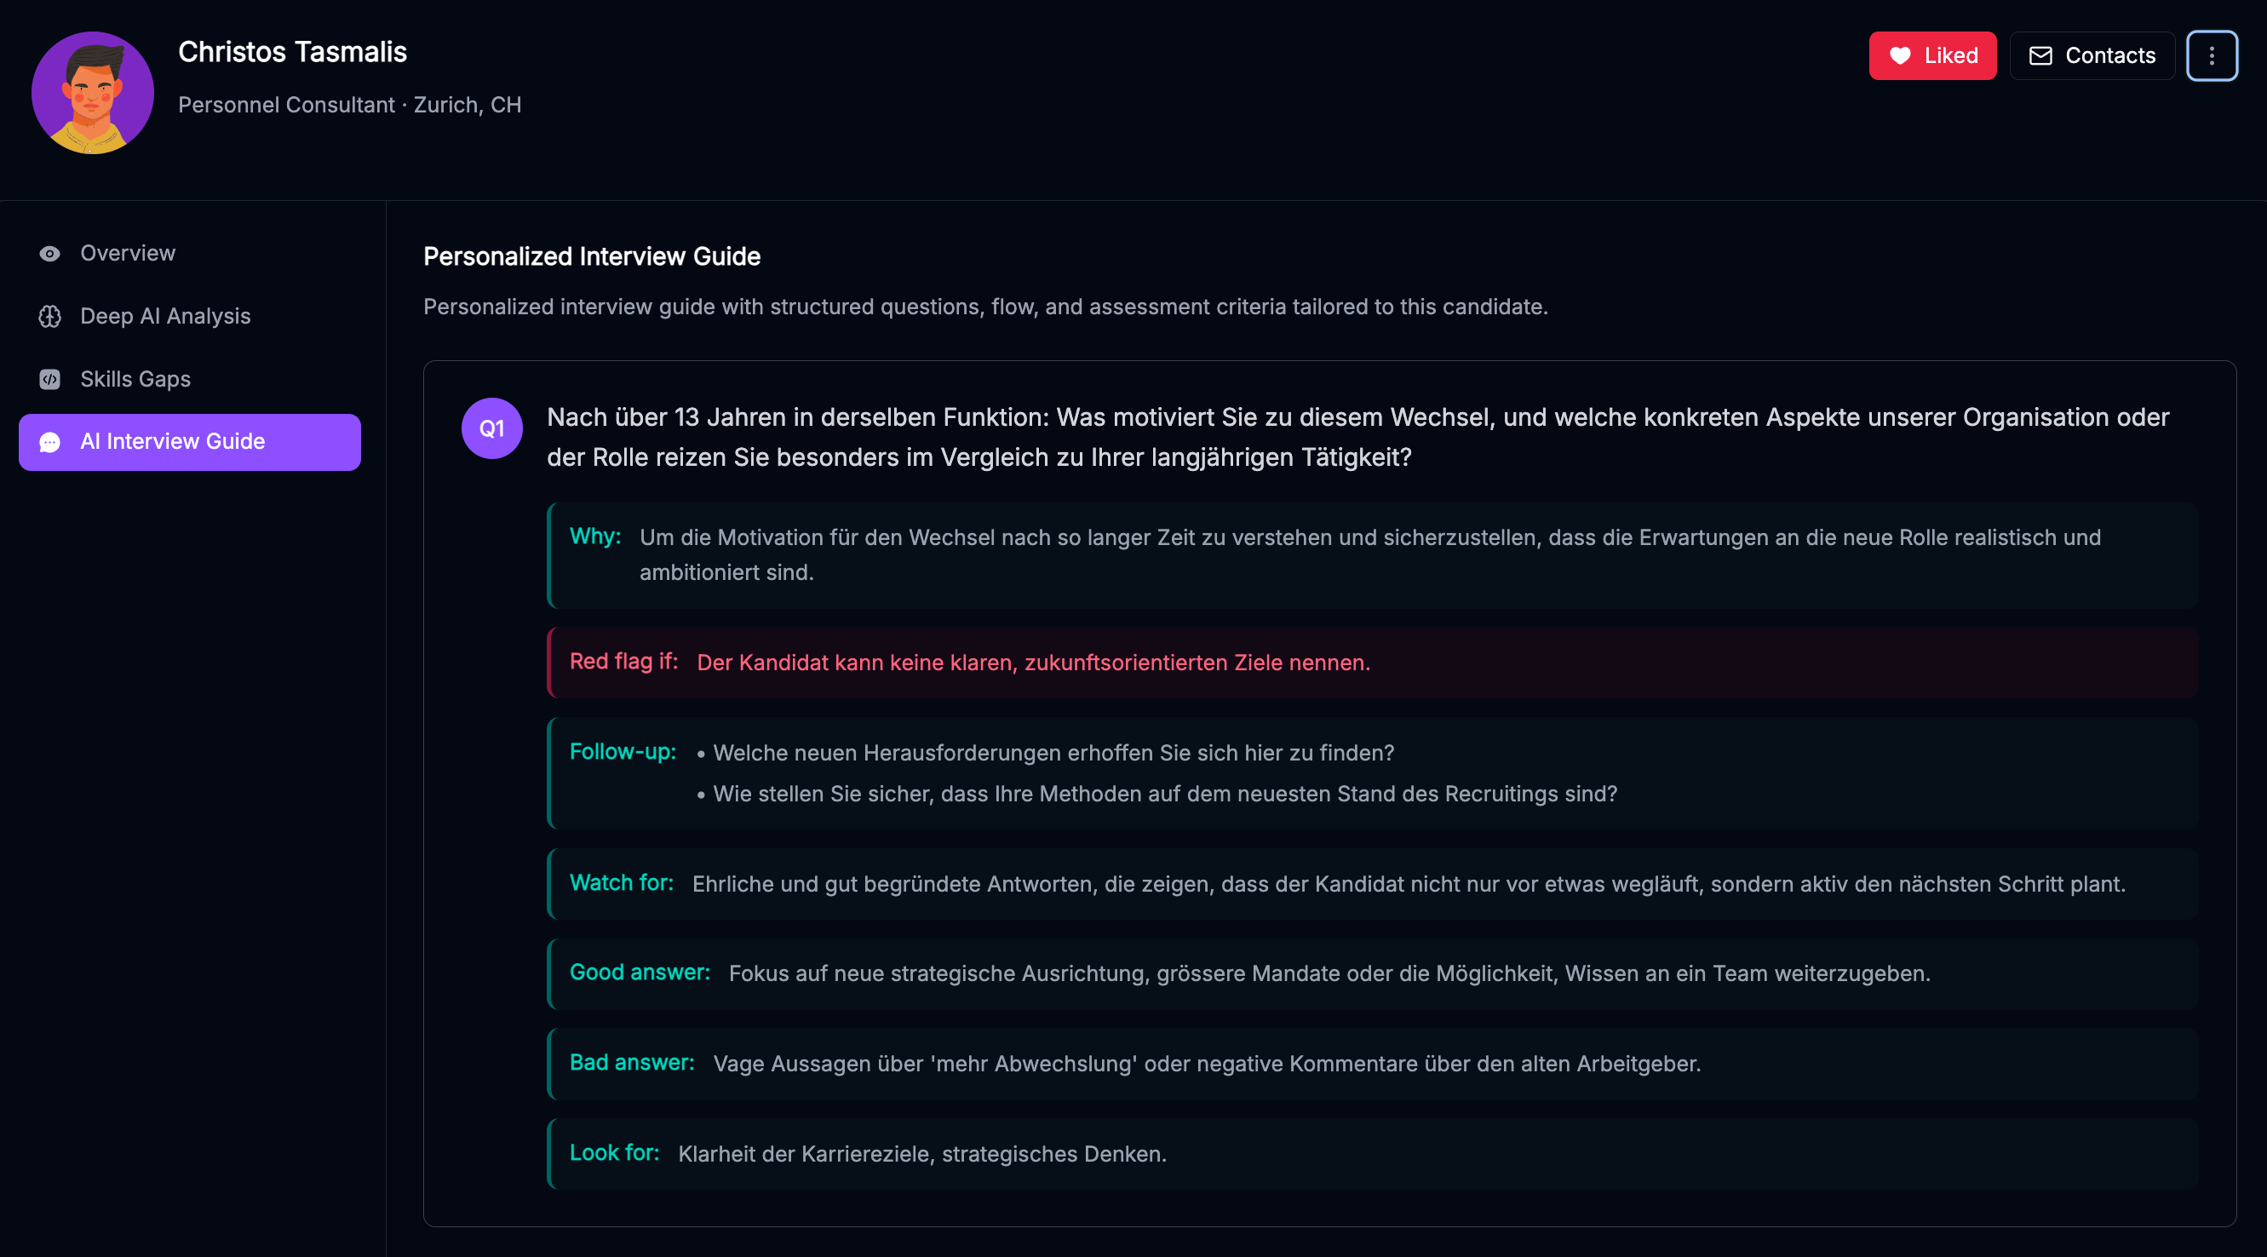Click the guide description text below heading
The image size is (2267, 1257).
click(984, 307)
